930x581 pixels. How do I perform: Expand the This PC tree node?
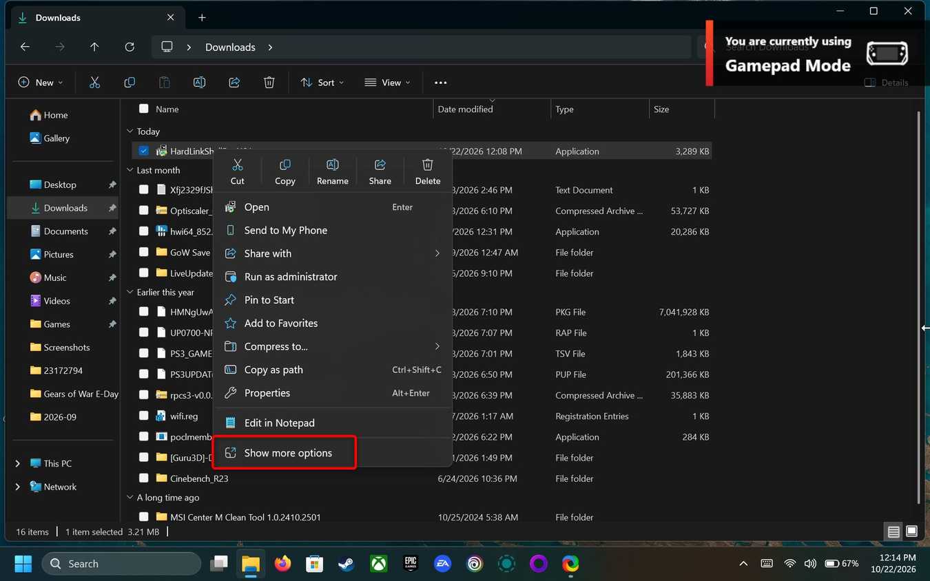pos(17,463)
